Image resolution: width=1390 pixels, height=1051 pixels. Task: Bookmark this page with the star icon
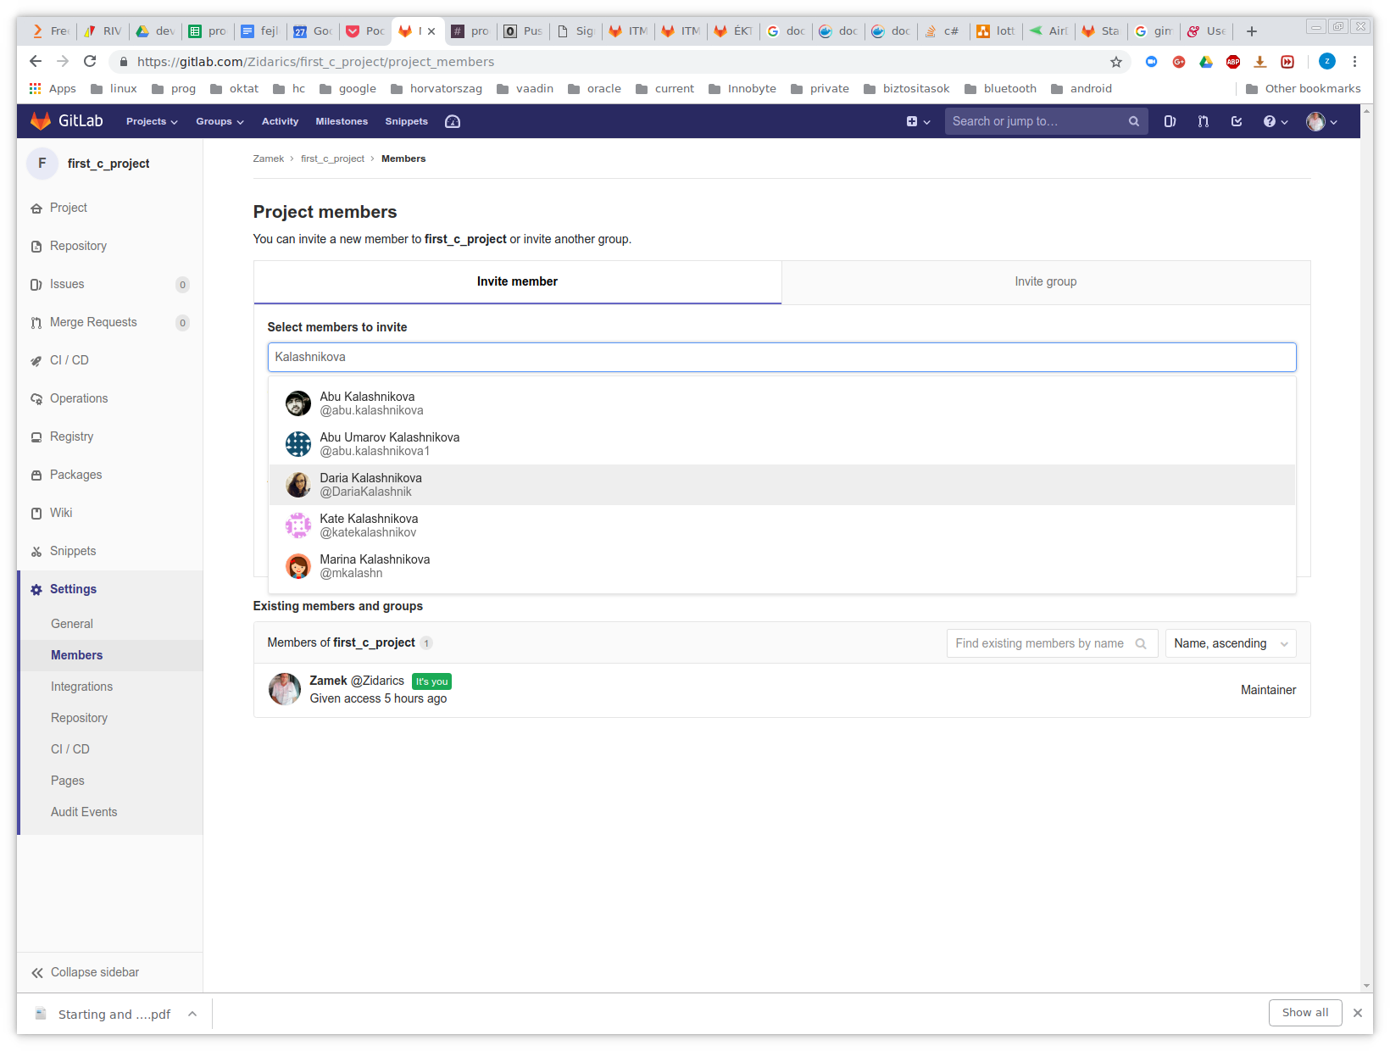click(1115, 62)
